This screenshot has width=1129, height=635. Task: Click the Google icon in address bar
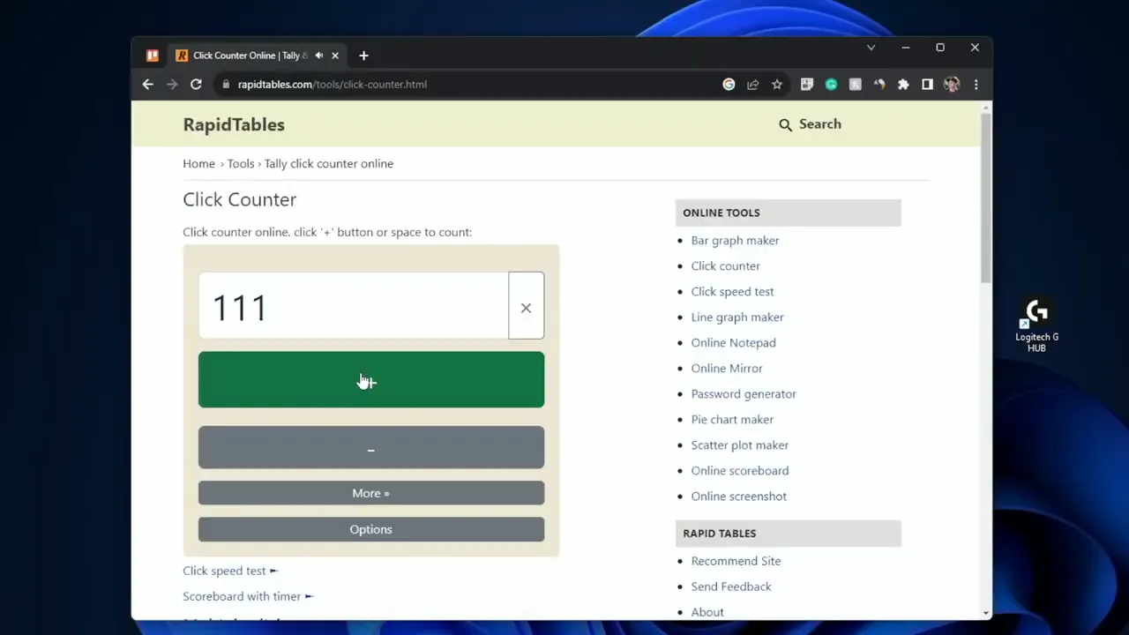coord(729,85)
